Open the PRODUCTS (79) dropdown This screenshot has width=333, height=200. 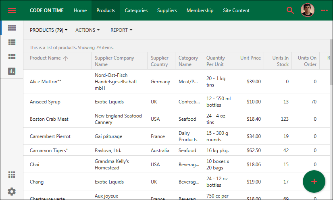coord(49,30)
